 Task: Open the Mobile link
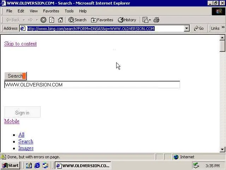(12, 121)
